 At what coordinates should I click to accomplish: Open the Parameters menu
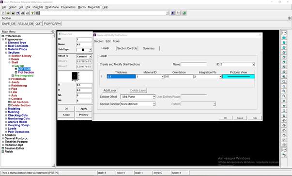click(68, 7)
